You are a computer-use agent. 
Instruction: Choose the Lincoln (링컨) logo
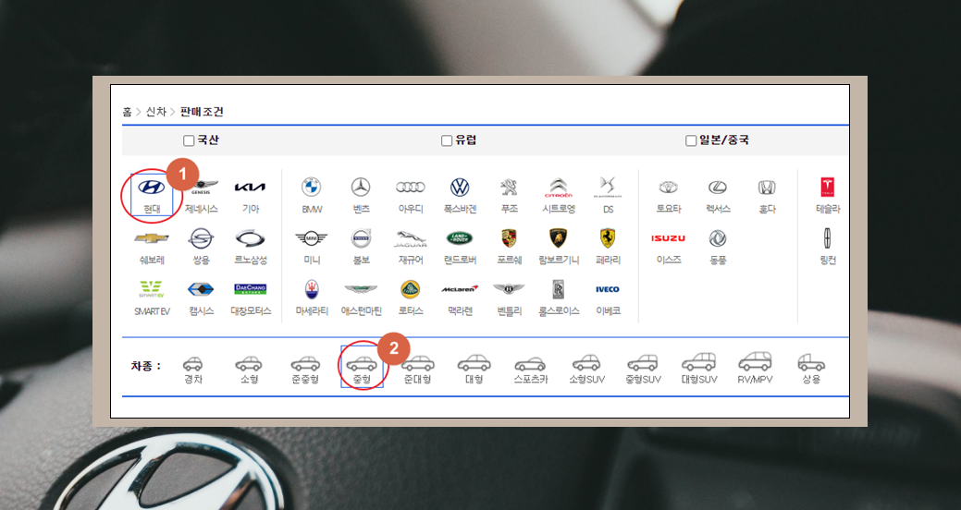[828, 238]
